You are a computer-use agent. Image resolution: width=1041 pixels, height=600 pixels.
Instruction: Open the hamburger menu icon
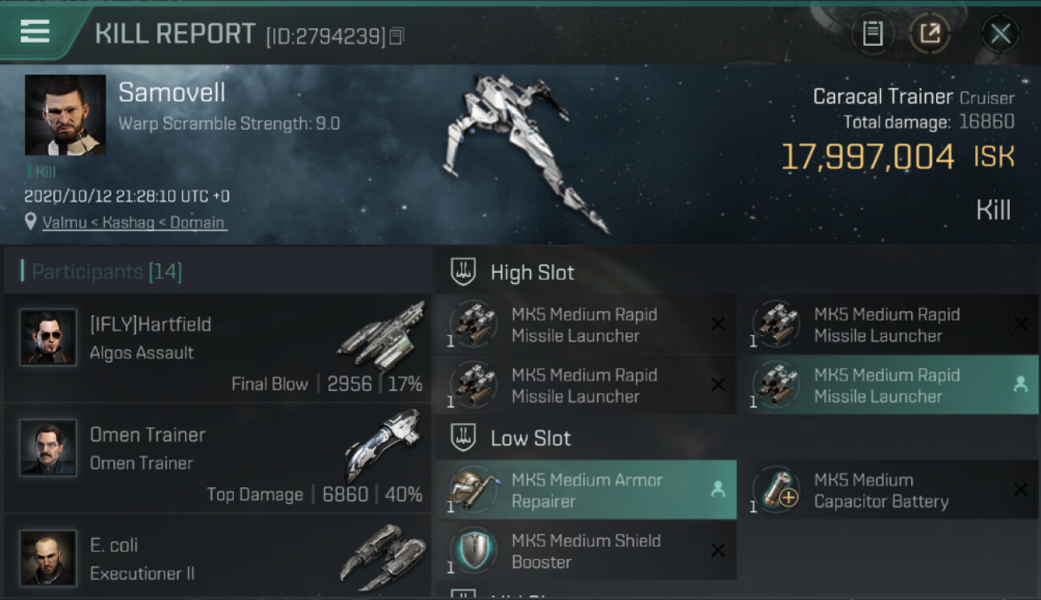click(34, 32)
